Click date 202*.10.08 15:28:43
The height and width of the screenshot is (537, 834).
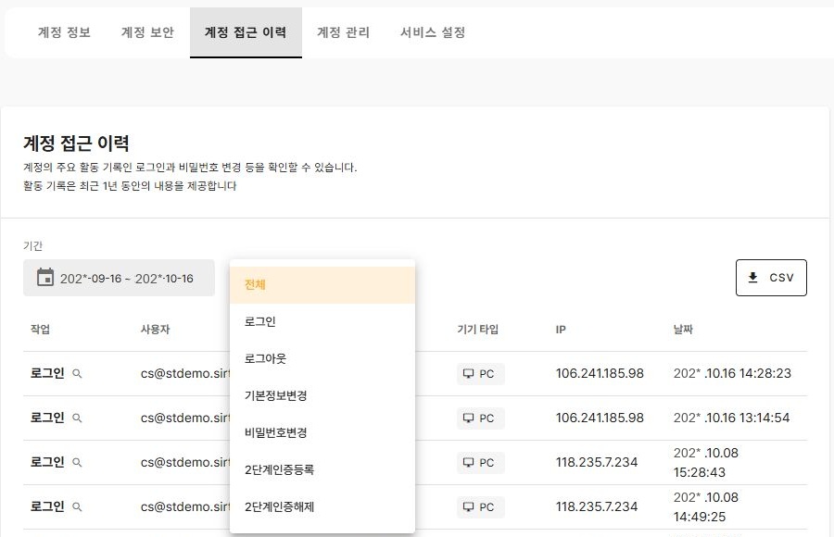[706, 463]
